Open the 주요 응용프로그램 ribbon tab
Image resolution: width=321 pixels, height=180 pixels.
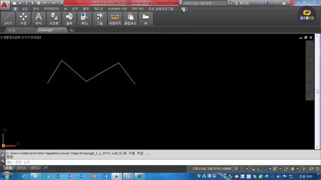tap(161, 9)
